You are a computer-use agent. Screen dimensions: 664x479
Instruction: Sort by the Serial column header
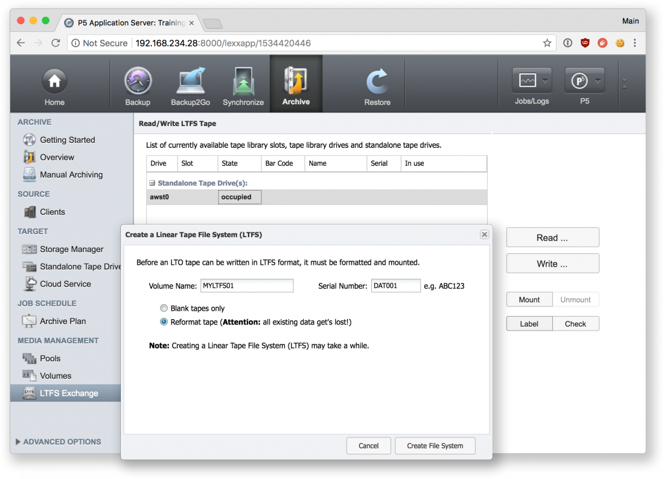coord(384,163)
